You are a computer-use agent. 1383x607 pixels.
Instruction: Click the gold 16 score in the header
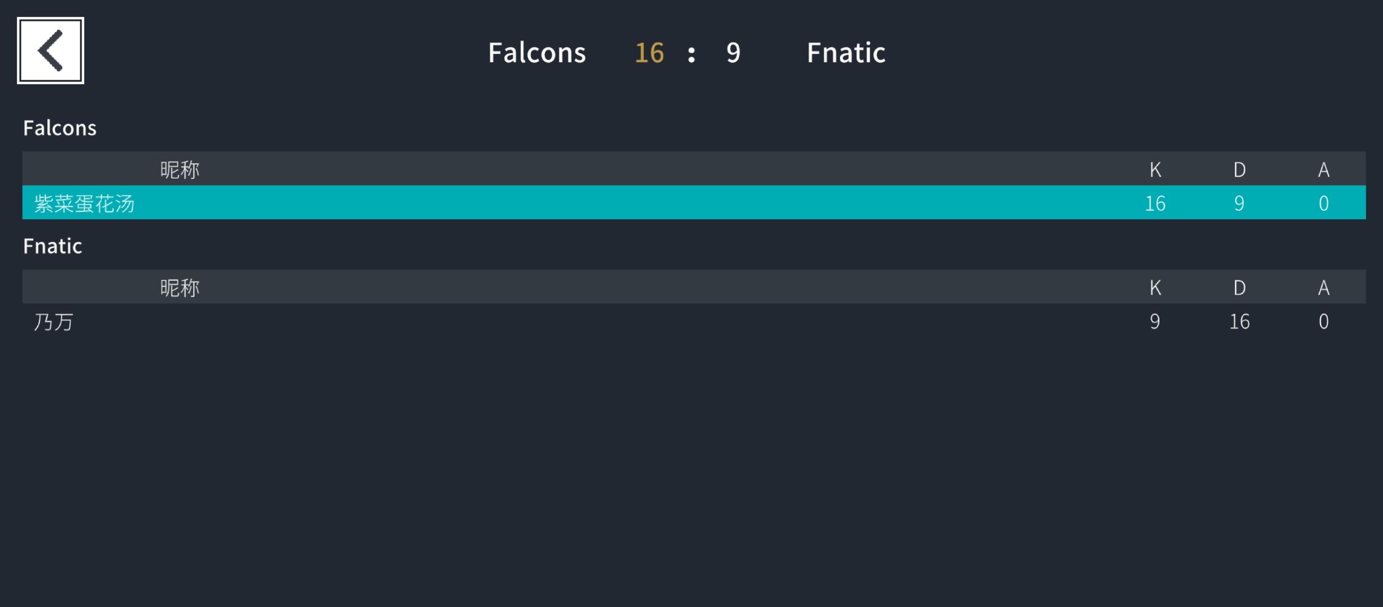click(649, 53)
